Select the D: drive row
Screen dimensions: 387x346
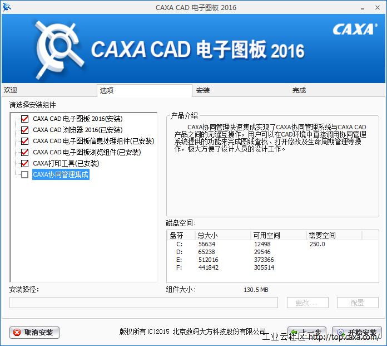coord(272,252)
